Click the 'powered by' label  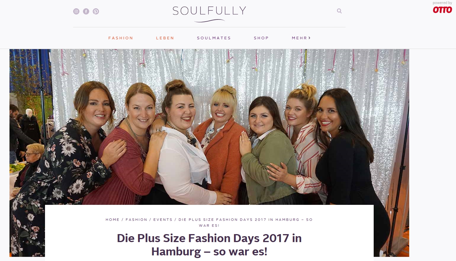442,3
